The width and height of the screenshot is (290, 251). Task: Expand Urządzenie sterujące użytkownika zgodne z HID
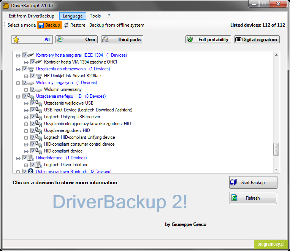(x=26, y=124)
